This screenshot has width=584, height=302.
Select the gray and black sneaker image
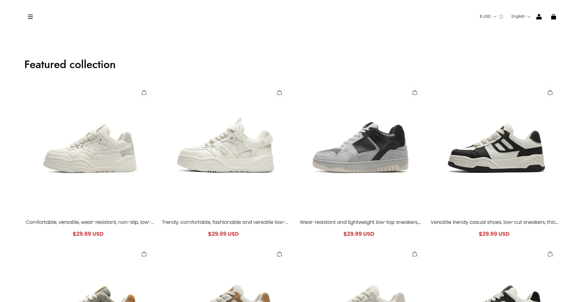point(360,148)
